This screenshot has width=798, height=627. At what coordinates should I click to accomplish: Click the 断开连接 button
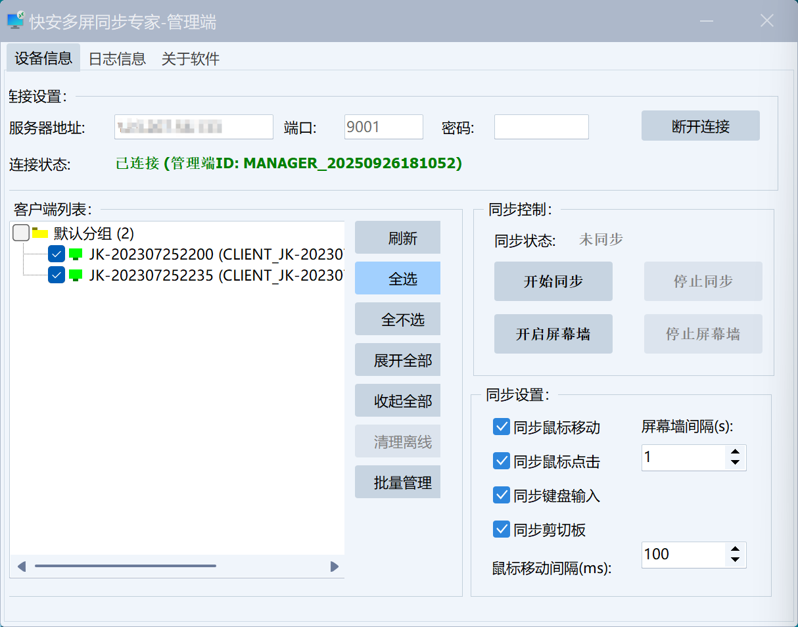(x=700, y=126)
